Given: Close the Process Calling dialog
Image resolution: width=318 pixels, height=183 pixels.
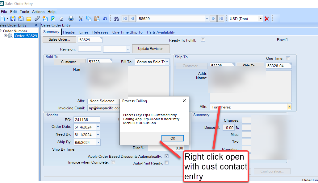Looking at the screenshot, I should point(184,101).
